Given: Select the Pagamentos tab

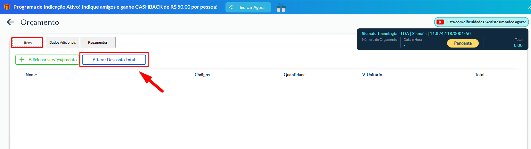Looking at the screenshot, I should tap(98, 42).
